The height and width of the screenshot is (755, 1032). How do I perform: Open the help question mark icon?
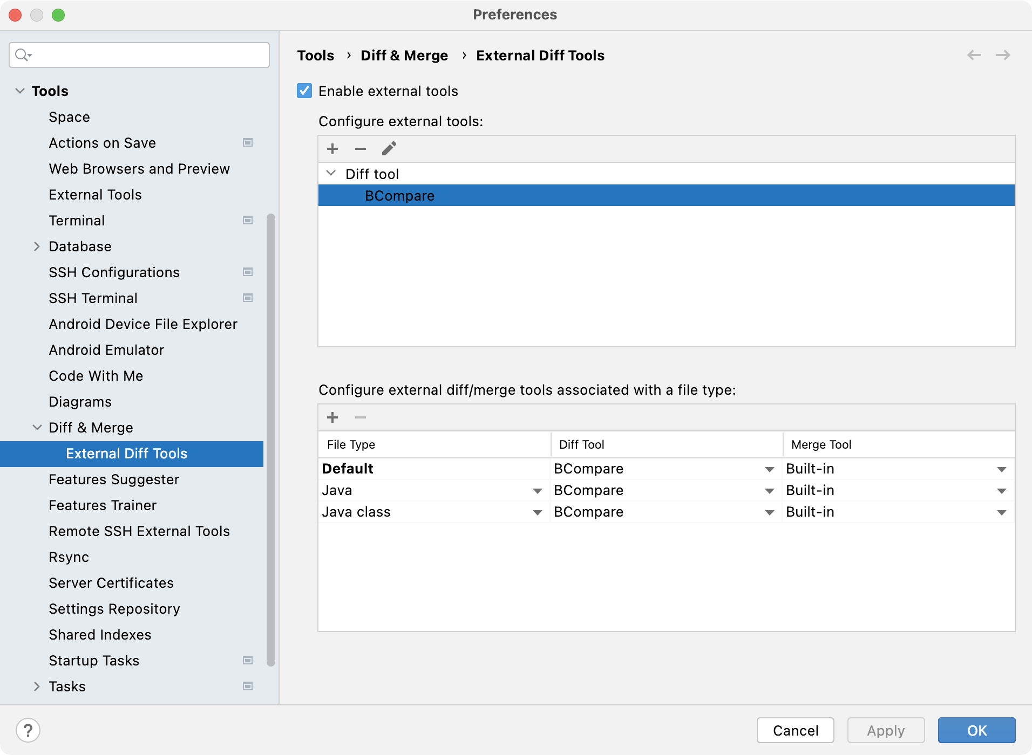coord(29,730)
